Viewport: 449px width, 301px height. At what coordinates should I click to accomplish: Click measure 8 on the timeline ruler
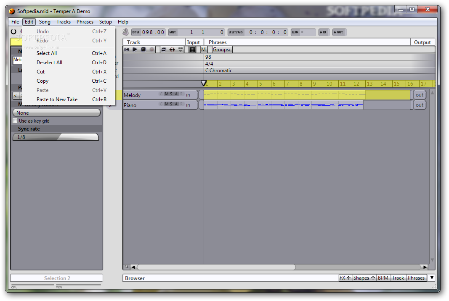click(301, 84)
